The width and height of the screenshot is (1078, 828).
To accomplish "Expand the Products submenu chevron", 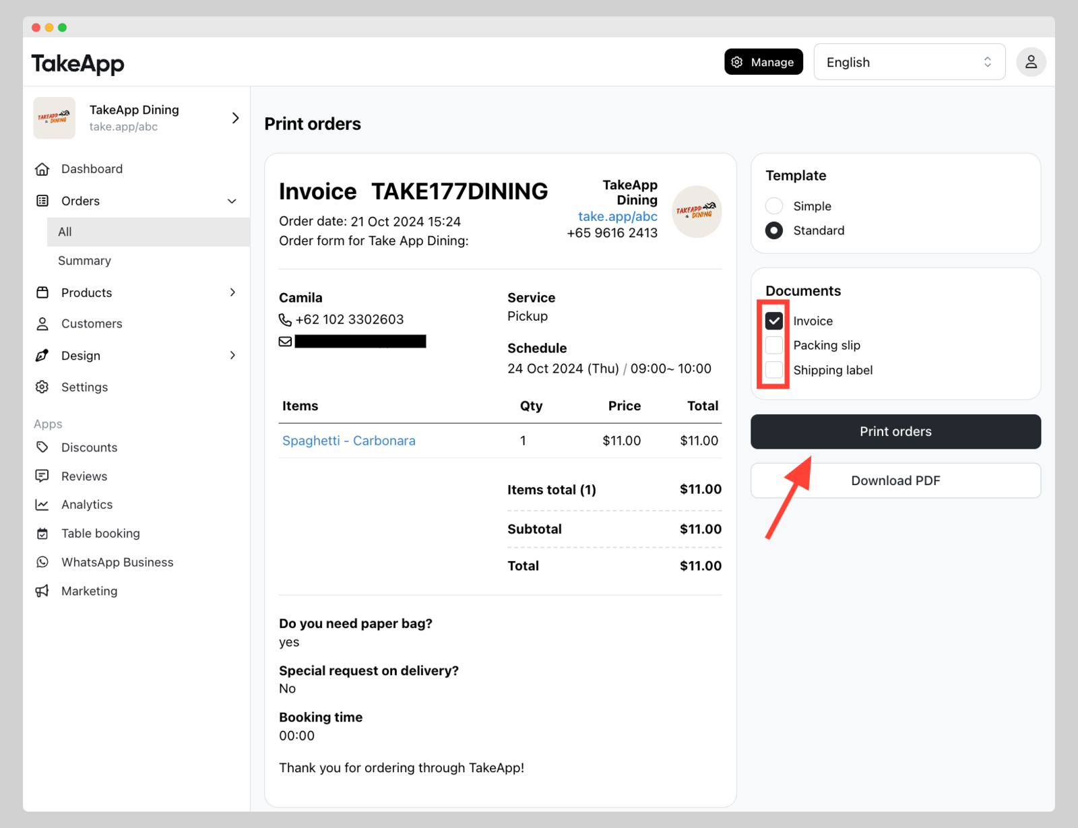I will click(x=232, y=292).
